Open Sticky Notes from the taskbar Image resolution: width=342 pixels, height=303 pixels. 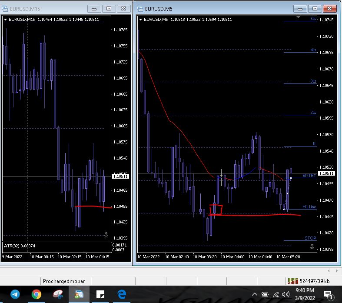tap(100, 294)
